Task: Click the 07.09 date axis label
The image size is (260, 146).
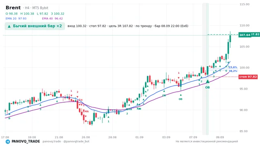Action: tap(193, 137)
